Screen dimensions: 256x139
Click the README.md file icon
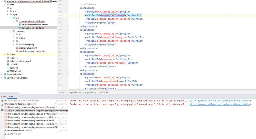(x=8, y=71)
